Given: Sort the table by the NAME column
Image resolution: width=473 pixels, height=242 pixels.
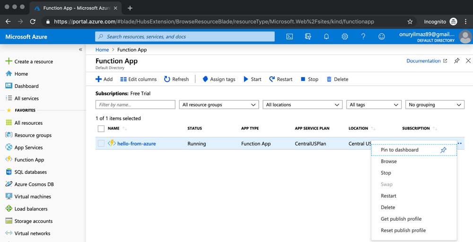Looking at the screenshot, I should point(114,129).
